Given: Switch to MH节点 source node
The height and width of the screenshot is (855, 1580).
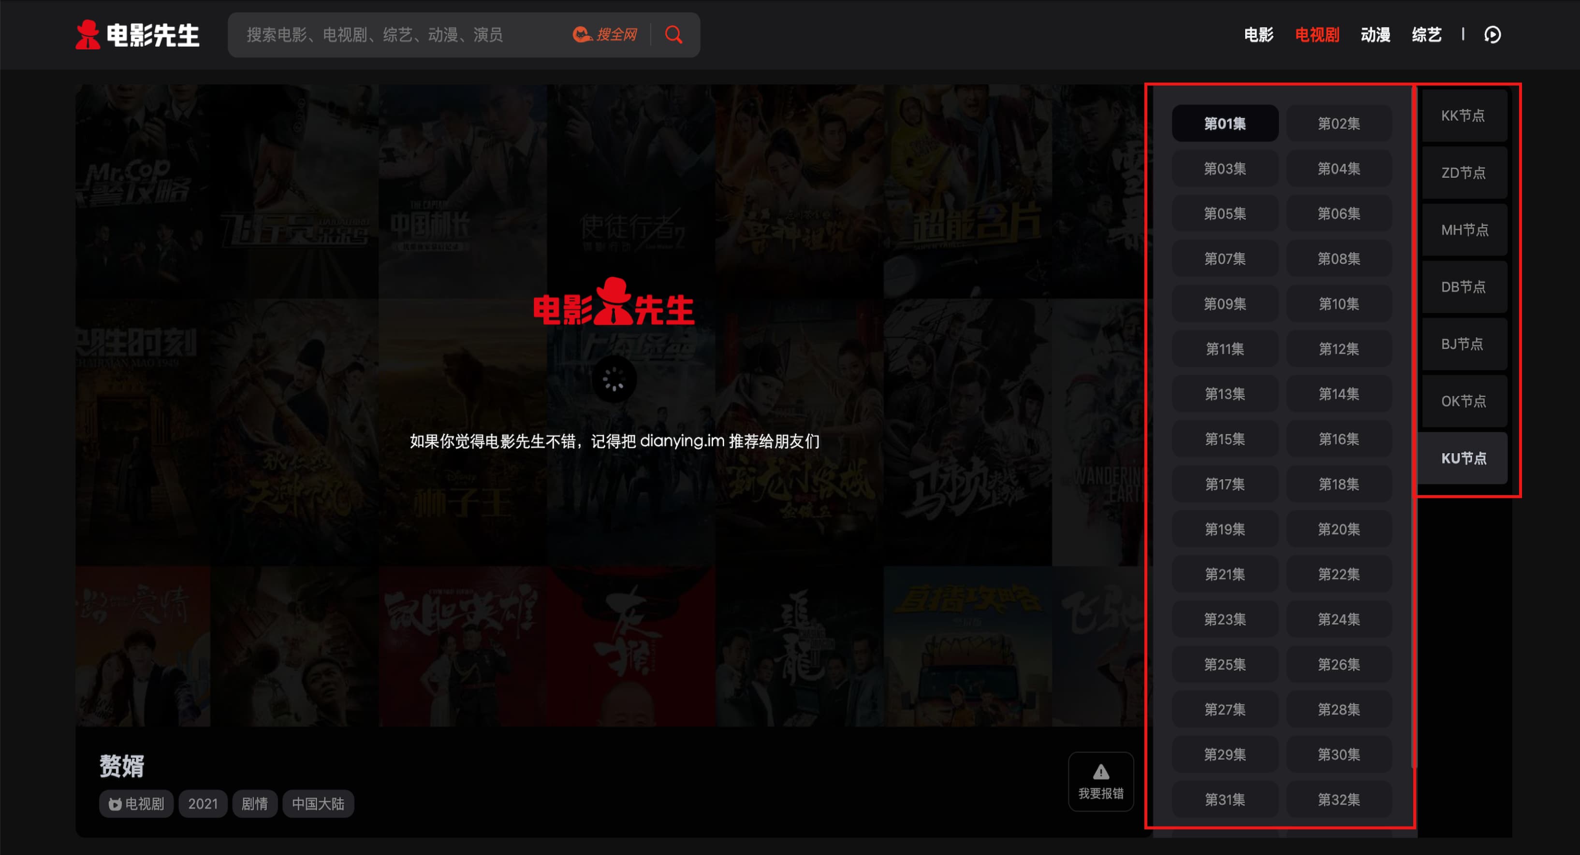Looking at the screenshot, I should point(1464,230).
